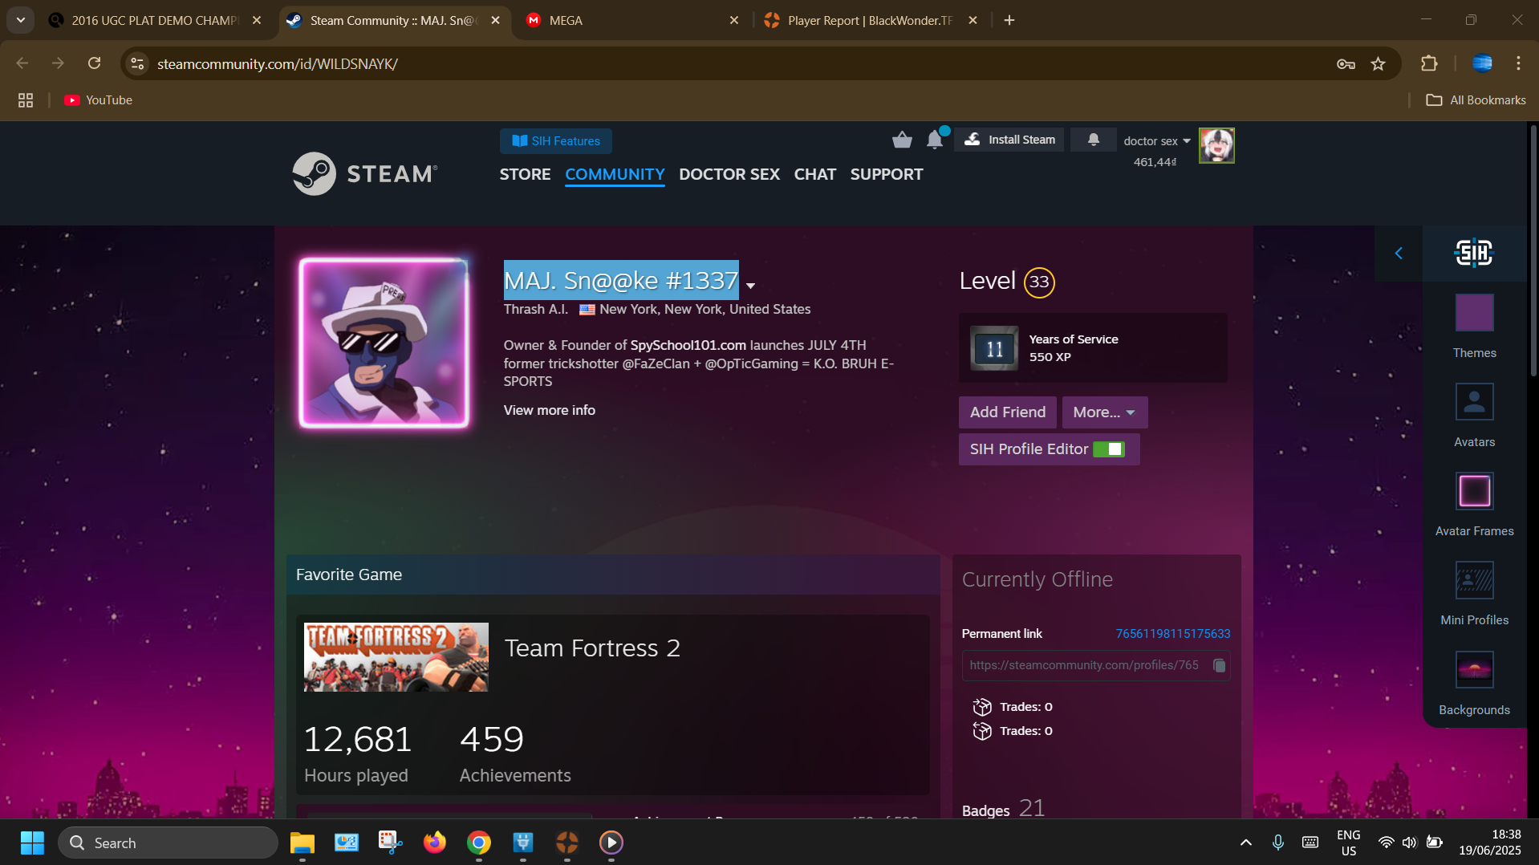Click the 76561198115175633 permanent link ID
This screenshot has width=1539, height=865.
tap(1172, 634)
